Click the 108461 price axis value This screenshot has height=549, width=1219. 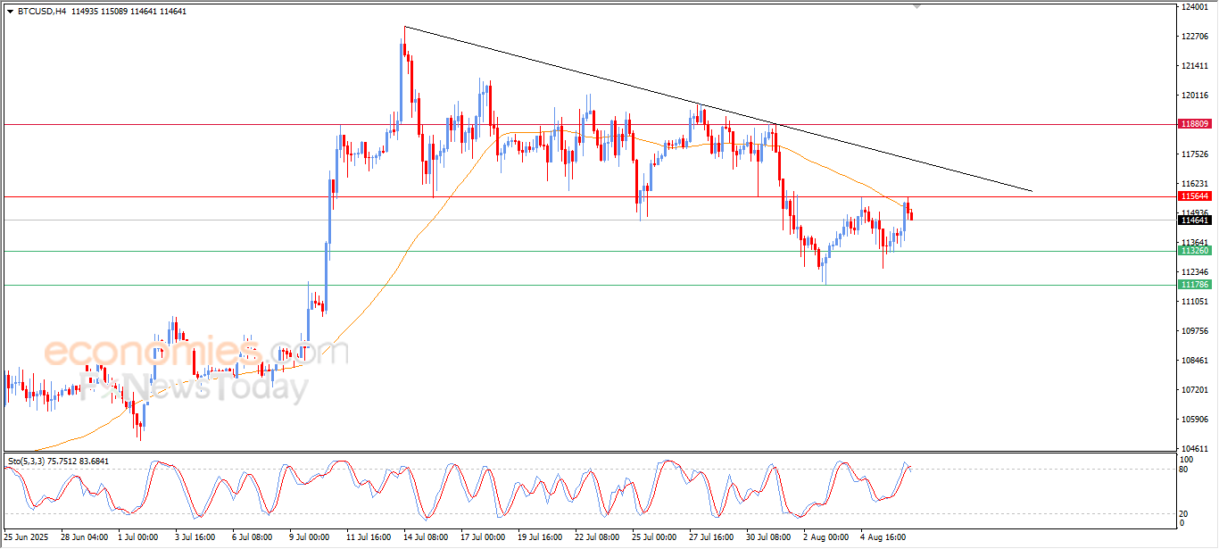point(1194,361)
